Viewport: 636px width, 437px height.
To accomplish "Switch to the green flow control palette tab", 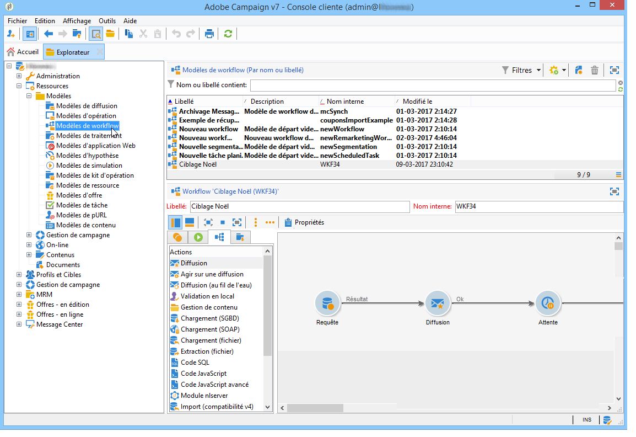I will click(x=198, y=237).
